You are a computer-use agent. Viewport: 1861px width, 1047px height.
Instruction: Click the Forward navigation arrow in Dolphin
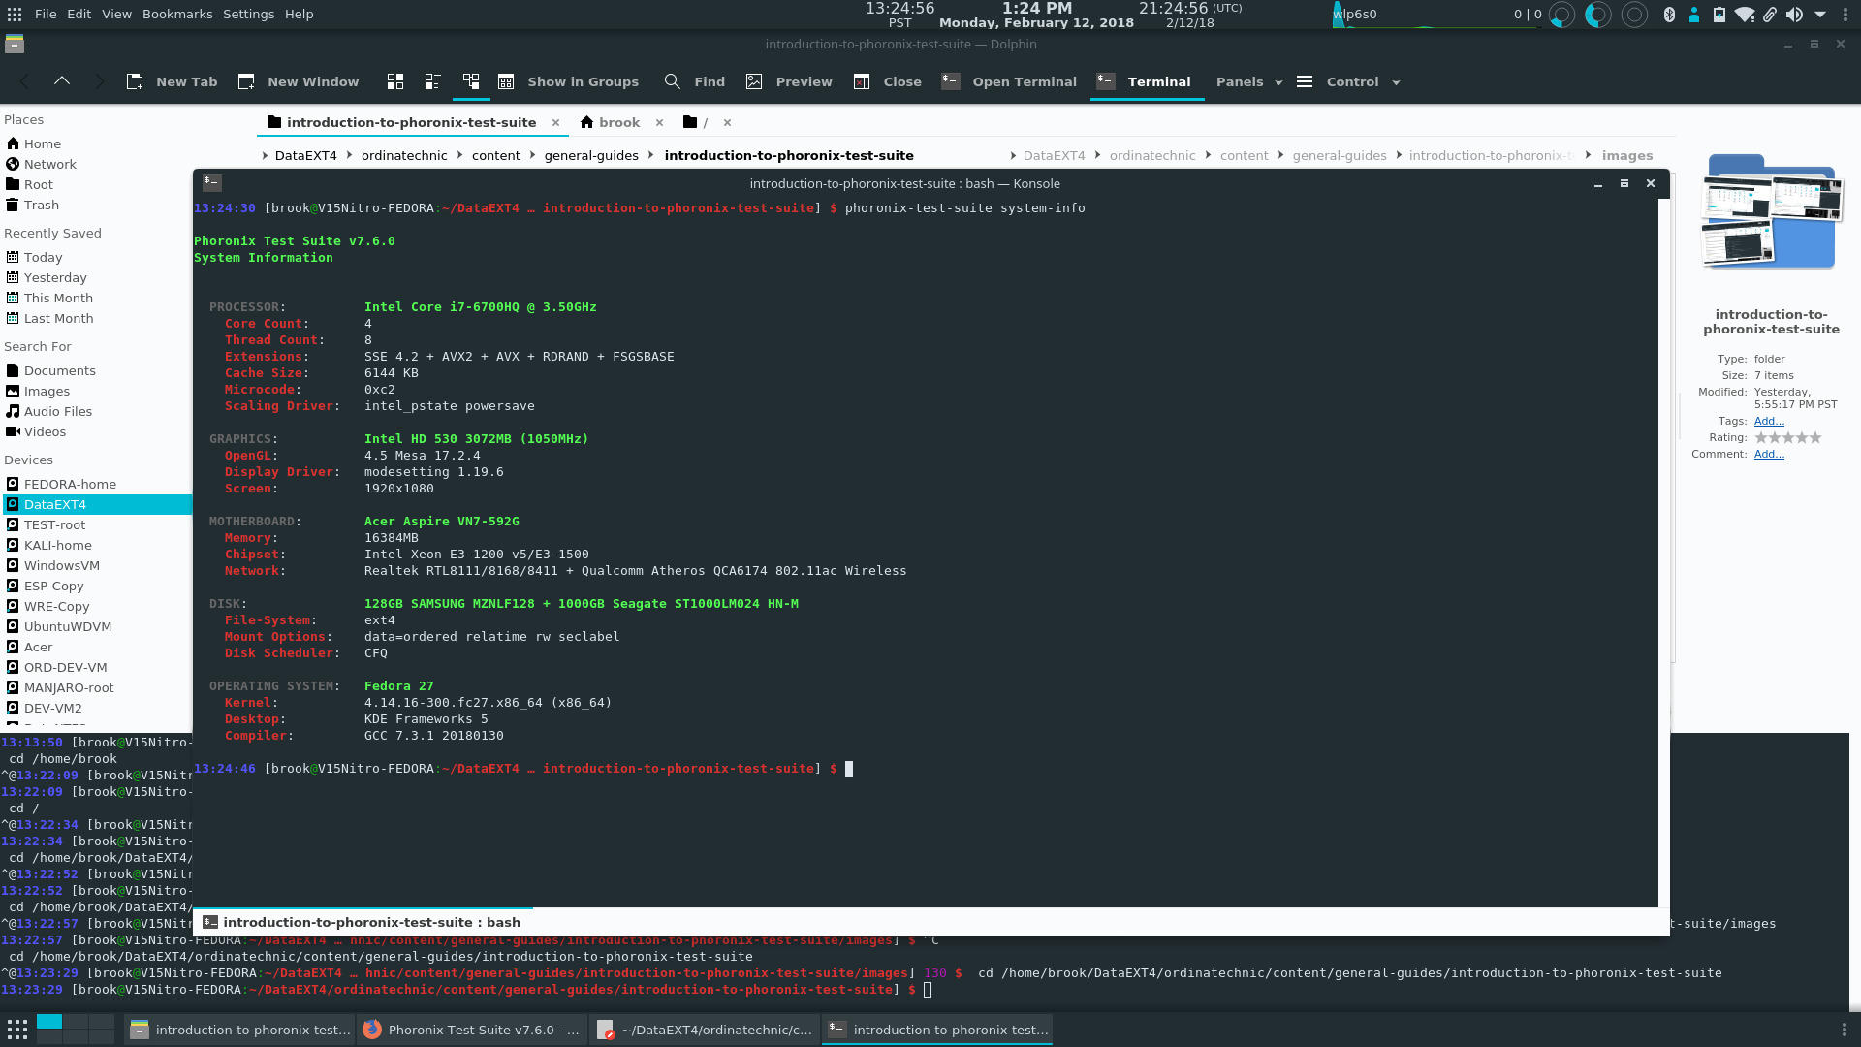click(x=98, y=81)
